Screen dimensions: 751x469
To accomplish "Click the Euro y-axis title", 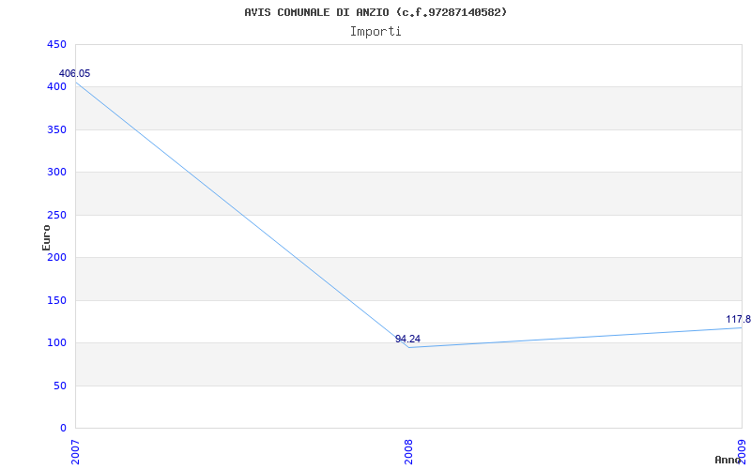I will [x=46, y=237].
